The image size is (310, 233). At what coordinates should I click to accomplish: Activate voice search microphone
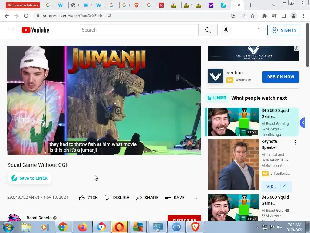pos(226,30)
